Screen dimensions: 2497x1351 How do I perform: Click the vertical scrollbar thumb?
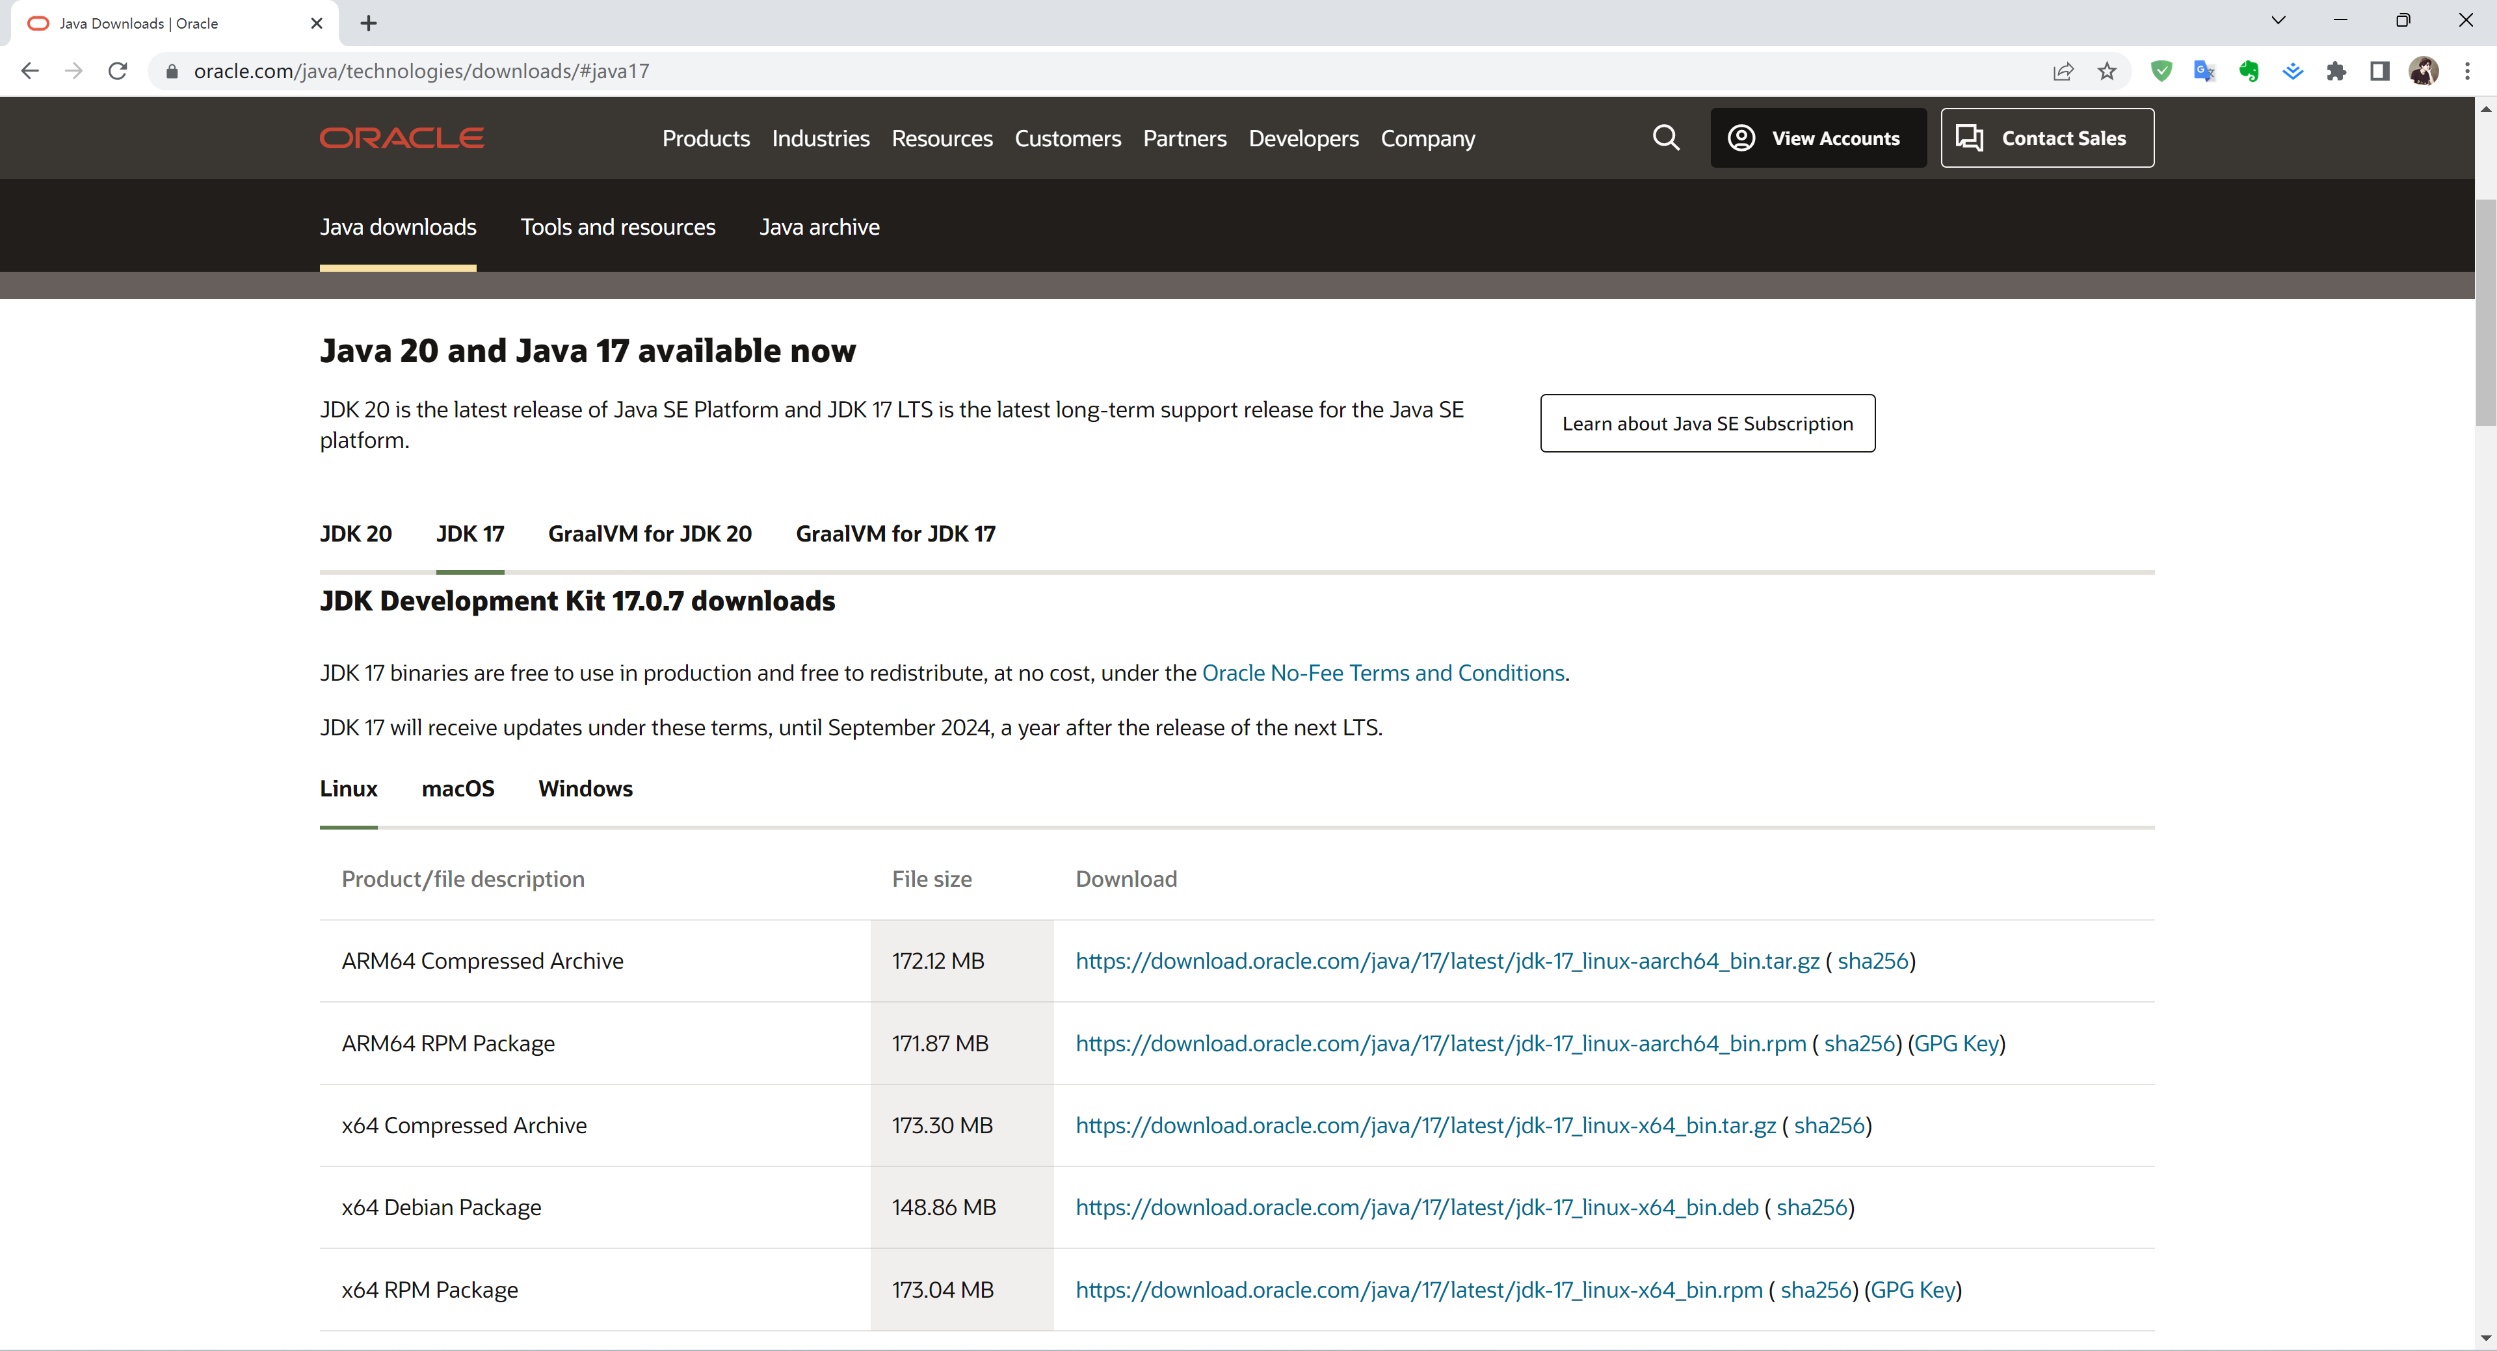2485,312
